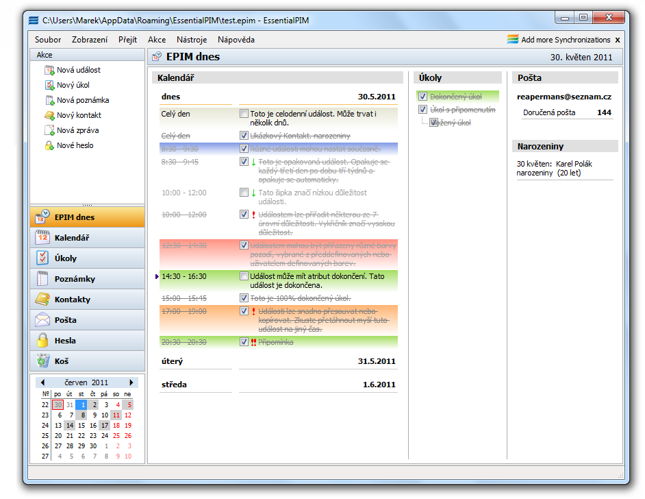Click the splitter dots above EPIM dnes
645x499 pixels.
[x=87, y=205]
